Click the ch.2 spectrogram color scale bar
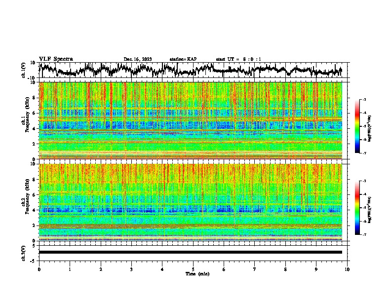Viewport: 391px width, 302px height. click(x=357, y=208)
